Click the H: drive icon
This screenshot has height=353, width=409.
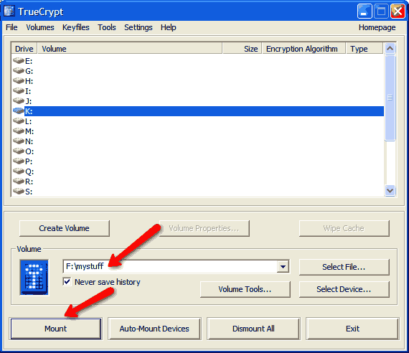[x=19, y=80]
